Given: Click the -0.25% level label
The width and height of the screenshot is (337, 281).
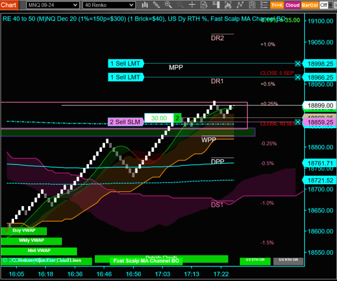Looking at the screenshot, I should click(x=269, y=144).
